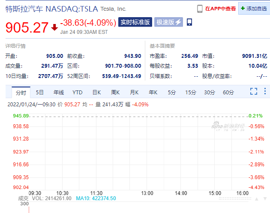Switch to the 60分 interval tab
The image size is (270, 213).
coord(228,93)
